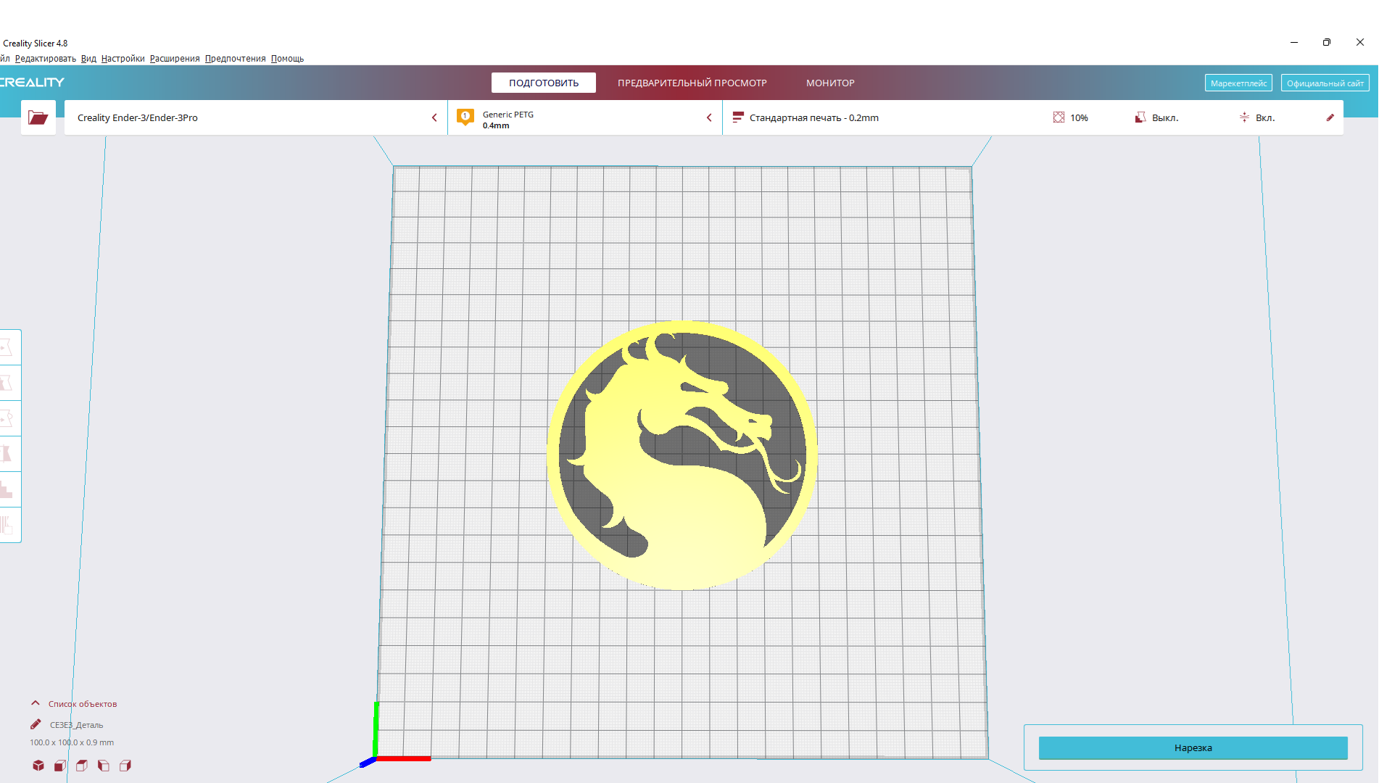This screenshot has width=1392, height=783.
Task: Collapse the Список объектов list
Action: coord(35,703)
